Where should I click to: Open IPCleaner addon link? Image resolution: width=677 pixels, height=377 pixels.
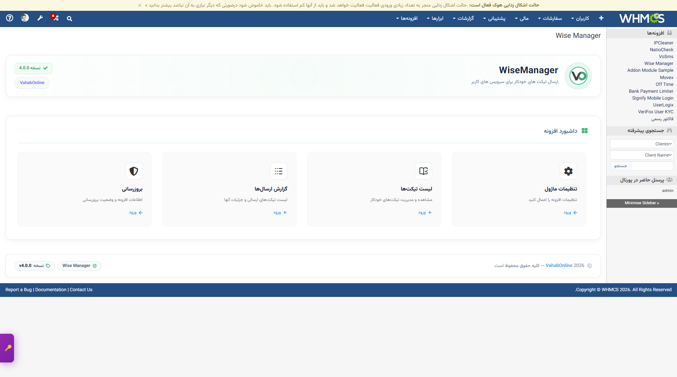[664, 43]
